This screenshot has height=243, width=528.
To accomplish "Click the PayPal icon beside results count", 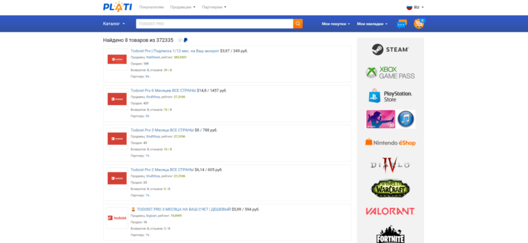I will (x=186, y=40).
